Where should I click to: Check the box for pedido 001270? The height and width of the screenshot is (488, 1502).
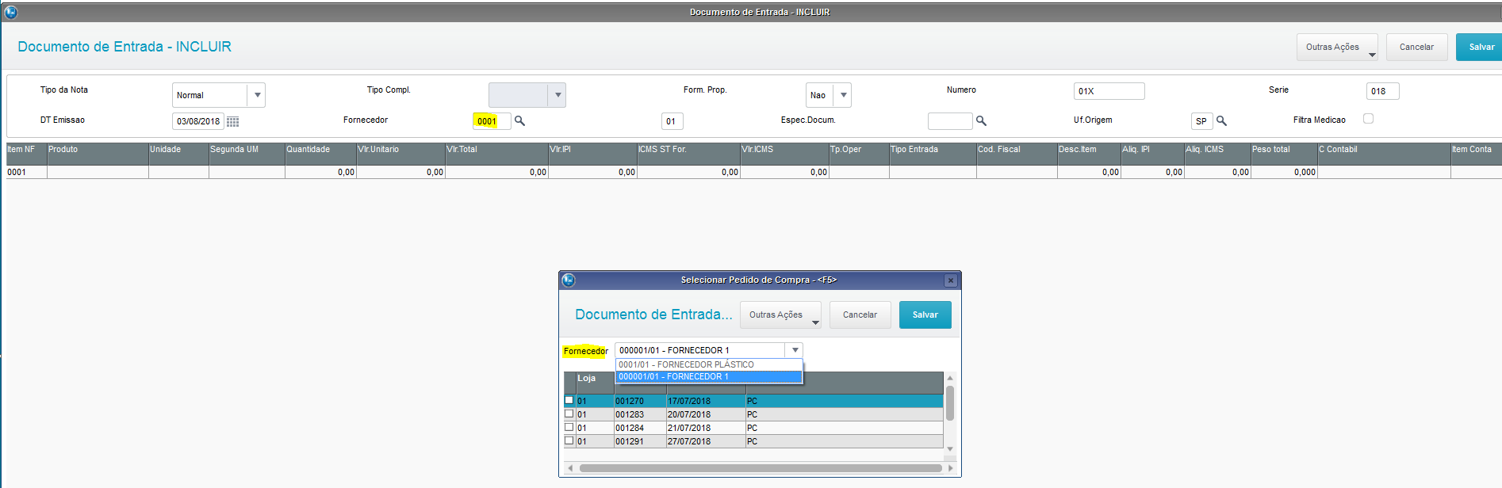coord(569,400)
